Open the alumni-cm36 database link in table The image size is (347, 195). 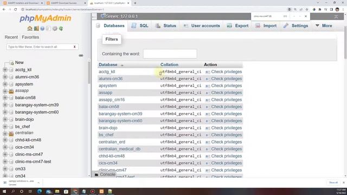[x=111, y=79]
